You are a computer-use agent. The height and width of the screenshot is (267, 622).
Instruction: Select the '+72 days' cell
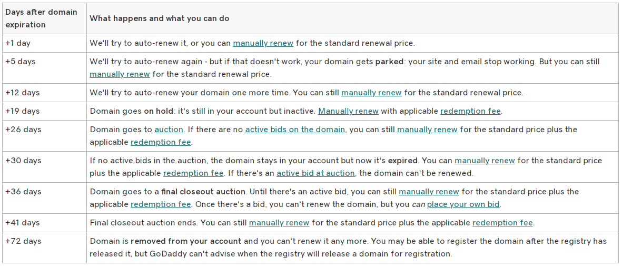[44, 248]
